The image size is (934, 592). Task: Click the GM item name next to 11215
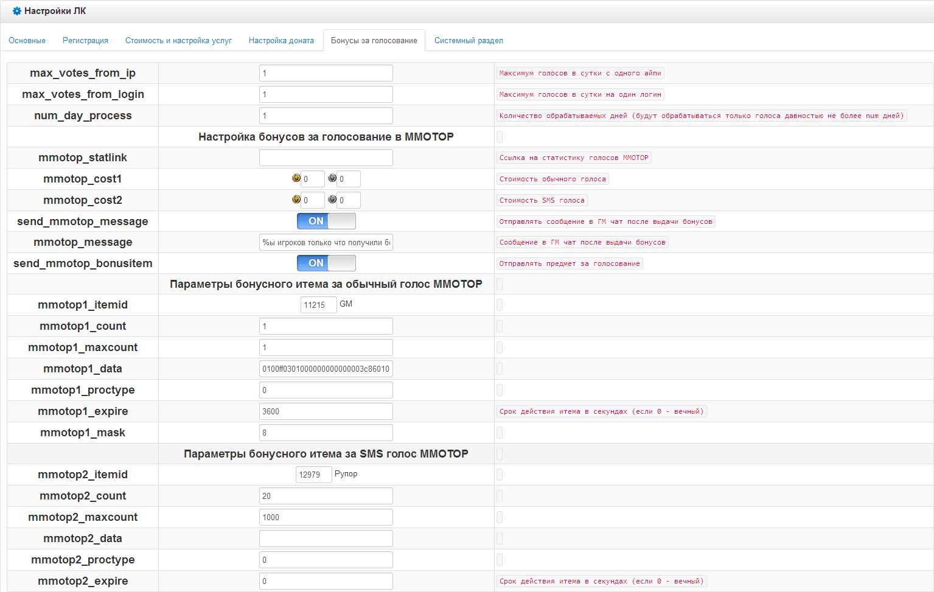pyautogui.click(x=346, y=304)
